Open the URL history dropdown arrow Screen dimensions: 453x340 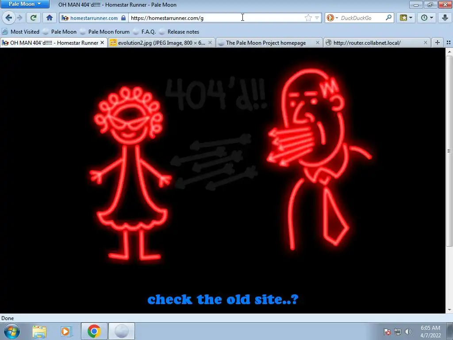point(317,18)
